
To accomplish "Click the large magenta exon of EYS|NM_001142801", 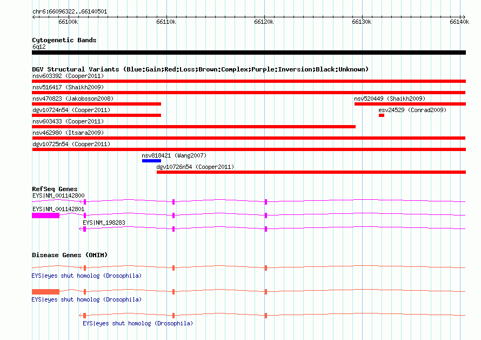I will tap(46, 215).
